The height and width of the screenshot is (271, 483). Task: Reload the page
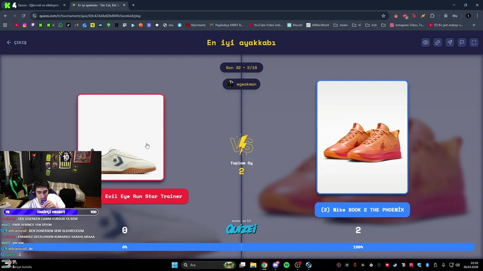23,16
